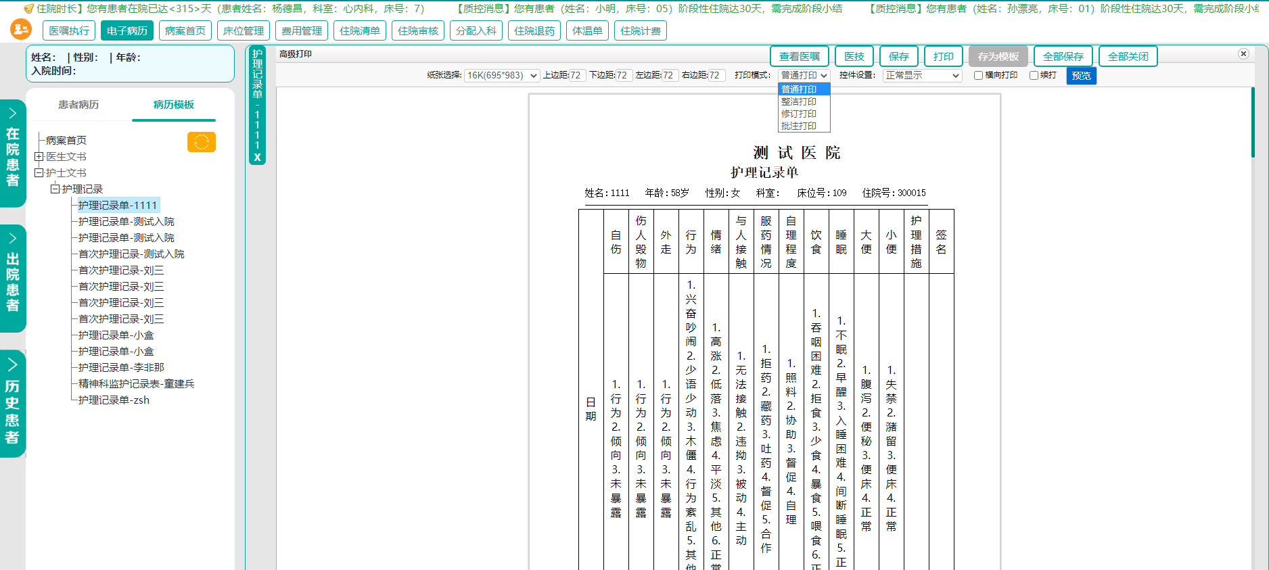Select 精神科监护记录表-童建兵 tree item

[137, 384]
